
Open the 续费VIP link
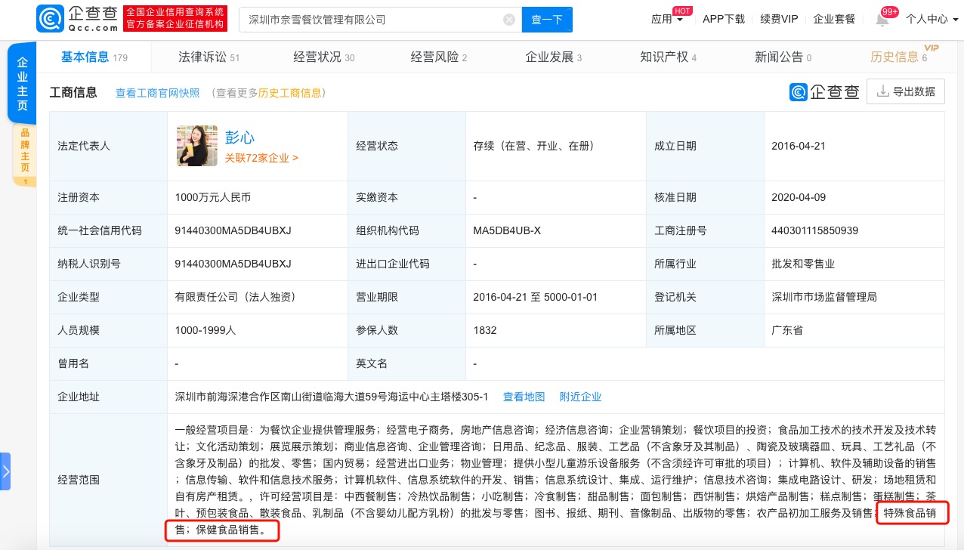click(x=779, y=19)
